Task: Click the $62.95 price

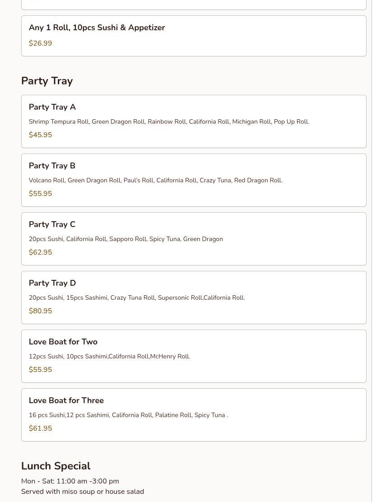Action: coord(40,252)
